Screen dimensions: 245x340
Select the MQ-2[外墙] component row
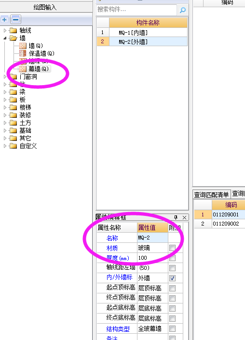(x=142, y=41)
